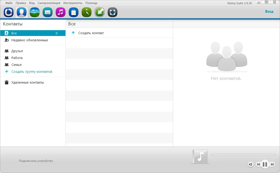This screenshot has width=280, height=173.
Task: Open the Music note icon in toolbar
Action: (60, 12)
